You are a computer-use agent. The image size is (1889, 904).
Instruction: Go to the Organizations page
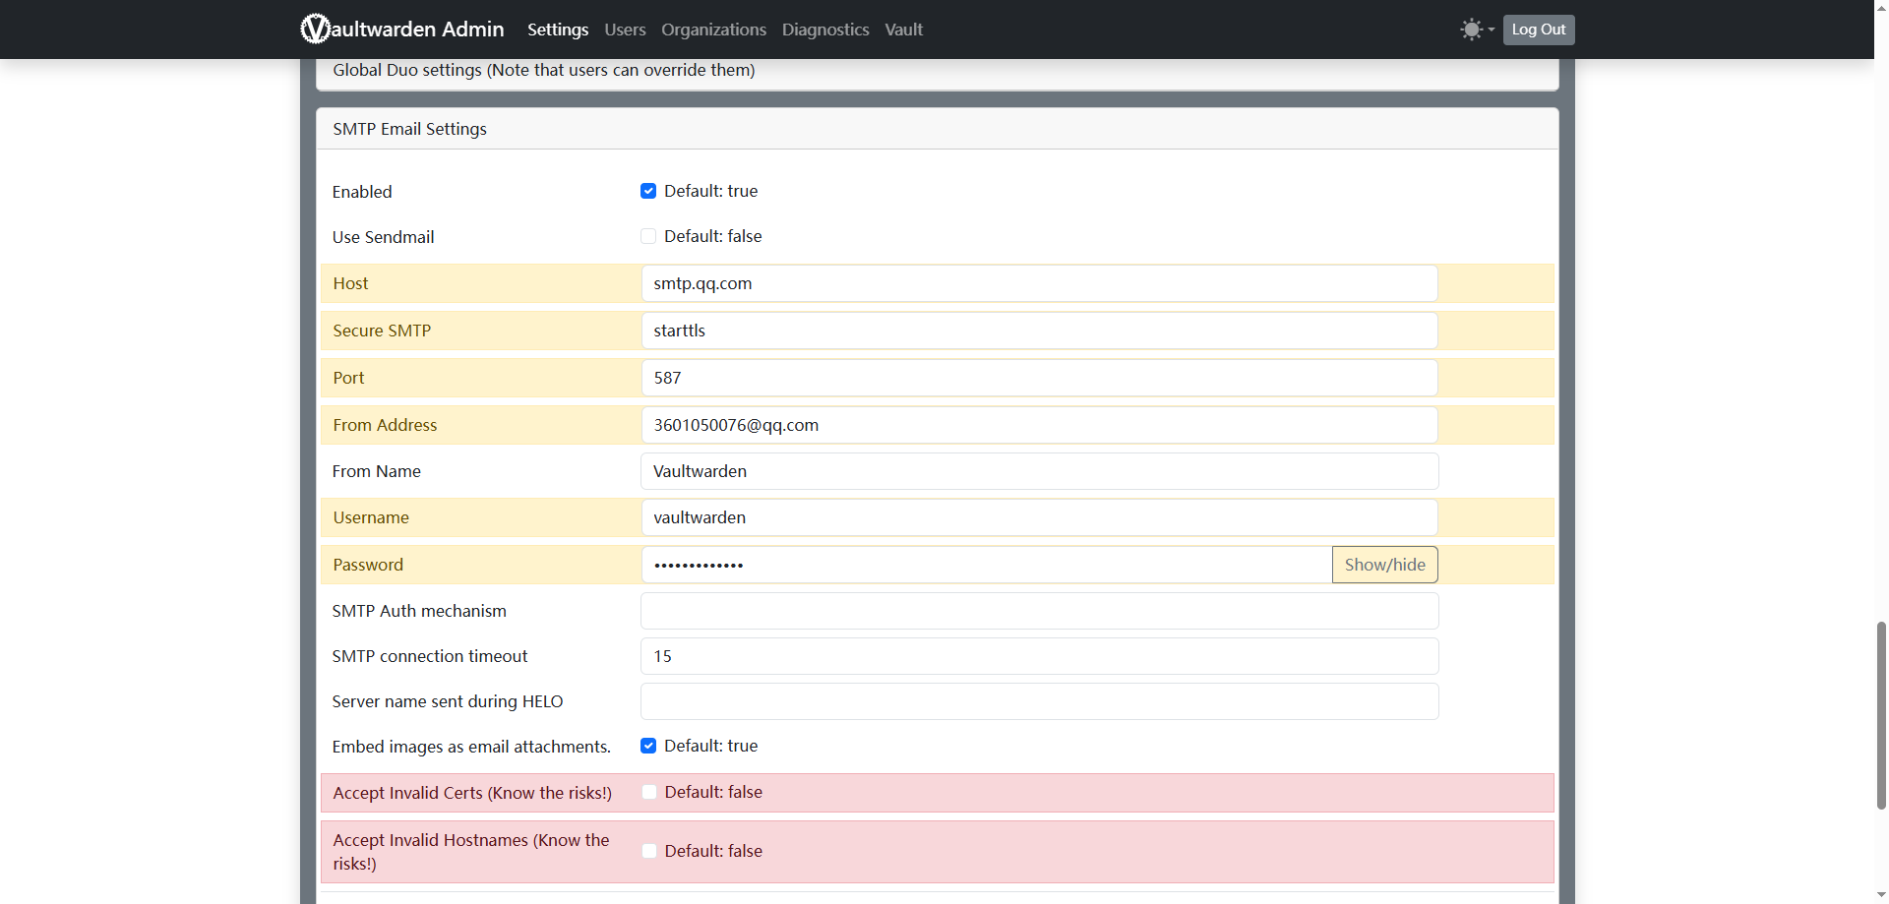[x=713, y=30]
